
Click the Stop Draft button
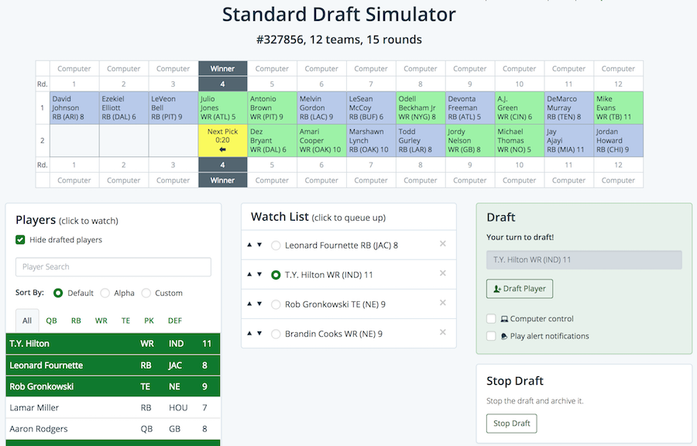(x=511, y=424)
